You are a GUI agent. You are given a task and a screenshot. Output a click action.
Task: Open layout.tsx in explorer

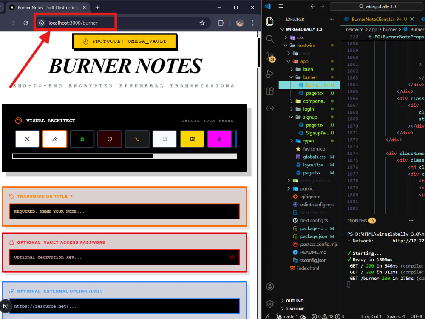click(x=313, y=165)
